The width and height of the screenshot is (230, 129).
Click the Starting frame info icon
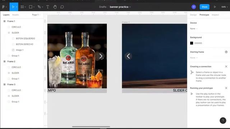(x=226, y=52)
